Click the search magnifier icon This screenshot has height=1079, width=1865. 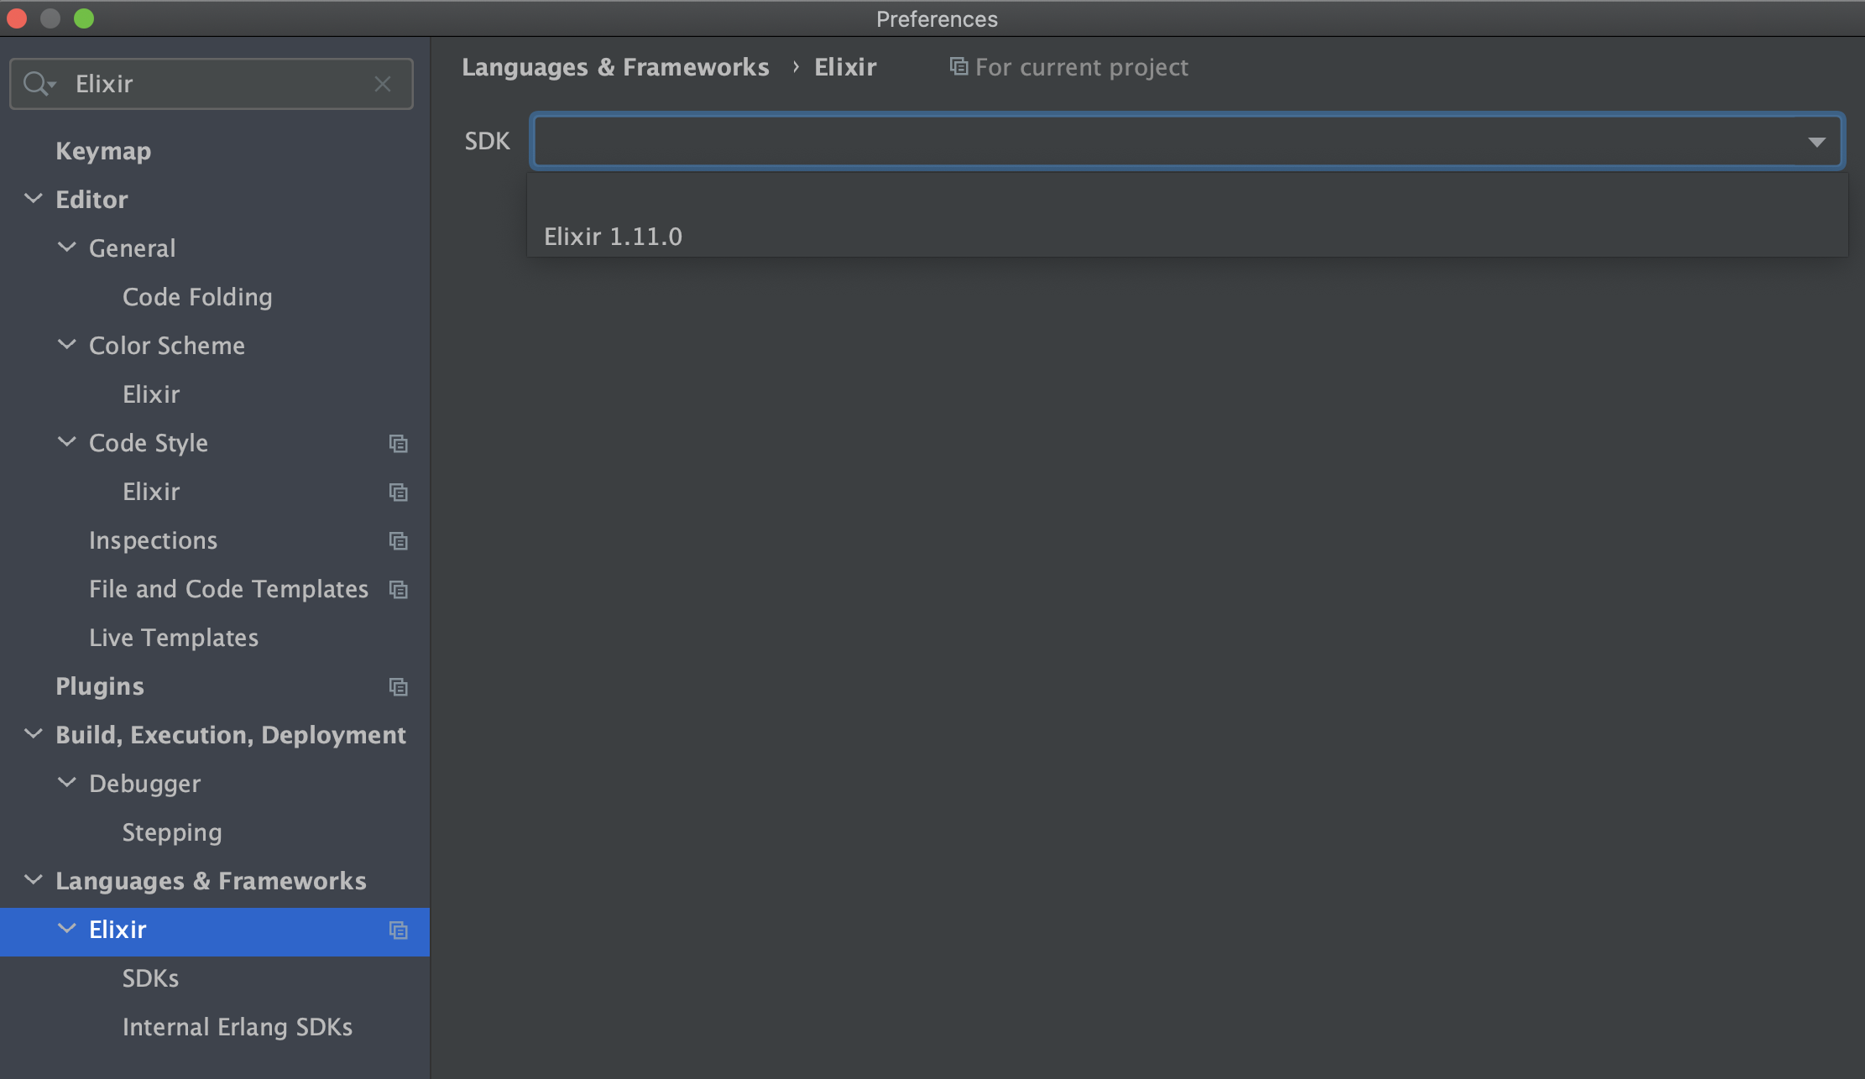37,83
